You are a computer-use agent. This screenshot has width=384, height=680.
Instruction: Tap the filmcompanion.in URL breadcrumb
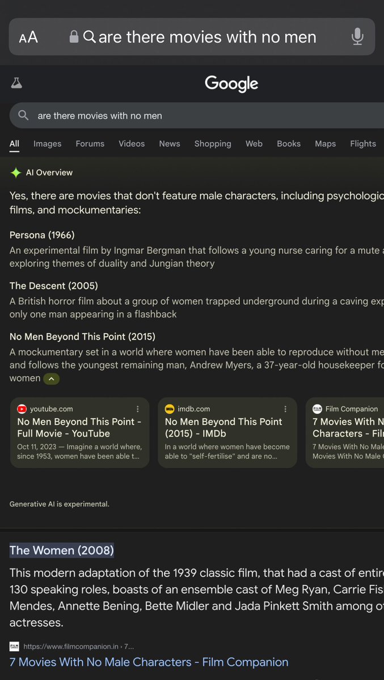(x=79, y=647)
